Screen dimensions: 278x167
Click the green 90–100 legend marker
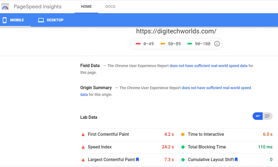pos(190,44)
